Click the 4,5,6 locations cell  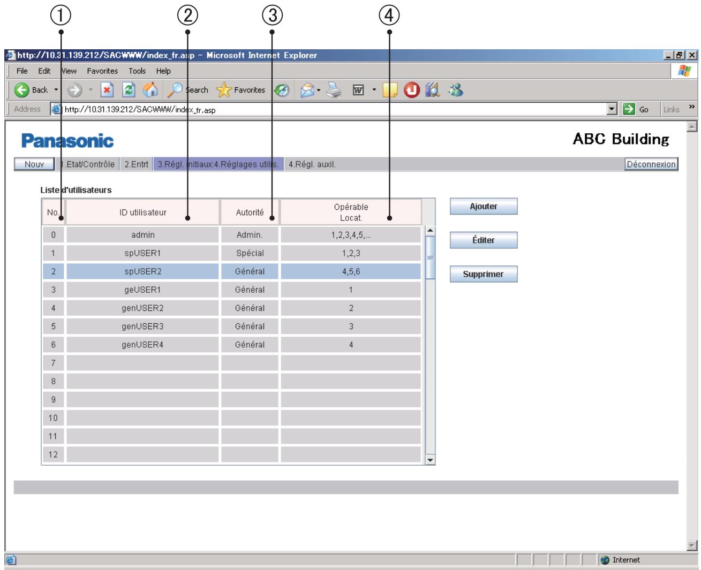(351, 271)
